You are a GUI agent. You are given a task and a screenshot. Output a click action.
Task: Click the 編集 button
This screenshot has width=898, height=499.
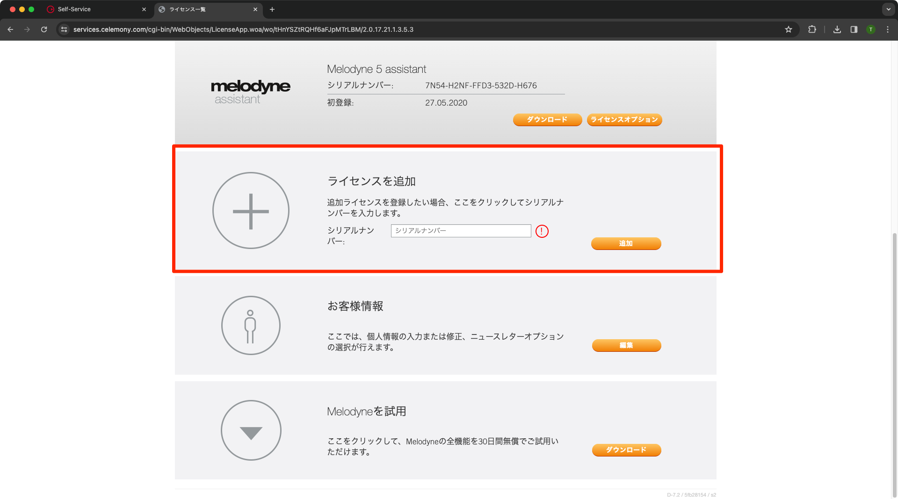tap(626, 345)
